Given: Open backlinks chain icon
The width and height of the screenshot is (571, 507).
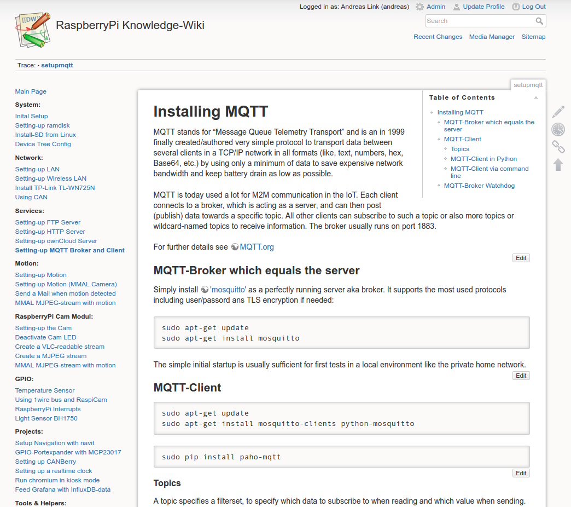Looking at the screenshot, I should pyautogui.click(x=558, y=147).
